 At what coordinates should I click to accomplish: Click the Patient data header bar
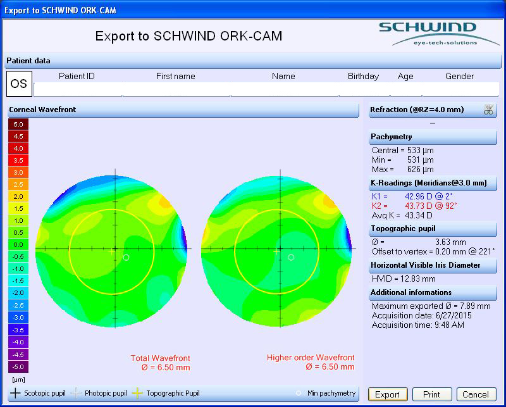click(252, 61)
